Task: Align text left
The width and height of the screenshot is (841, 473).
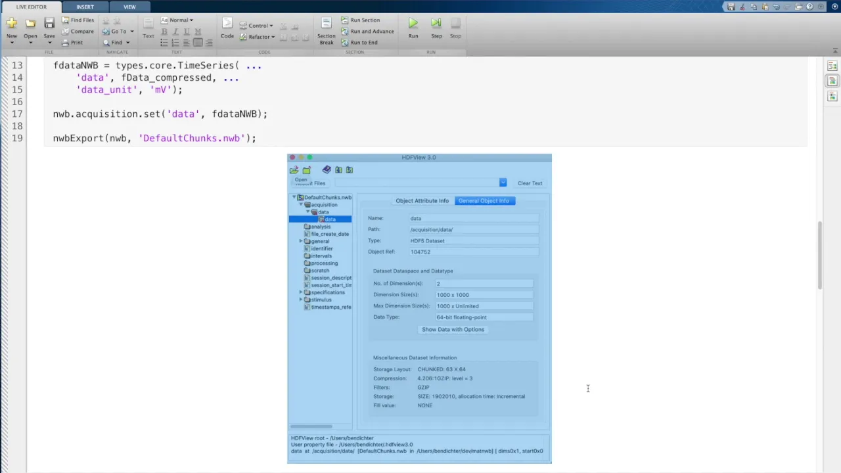Action: pyautogui.click(x=187, y=43)
